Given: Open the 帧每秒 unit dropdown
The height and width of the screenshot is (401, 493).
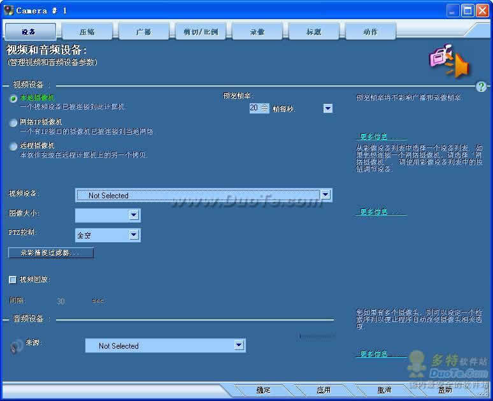Looking at the screenshot, I should tap(327, 108).
